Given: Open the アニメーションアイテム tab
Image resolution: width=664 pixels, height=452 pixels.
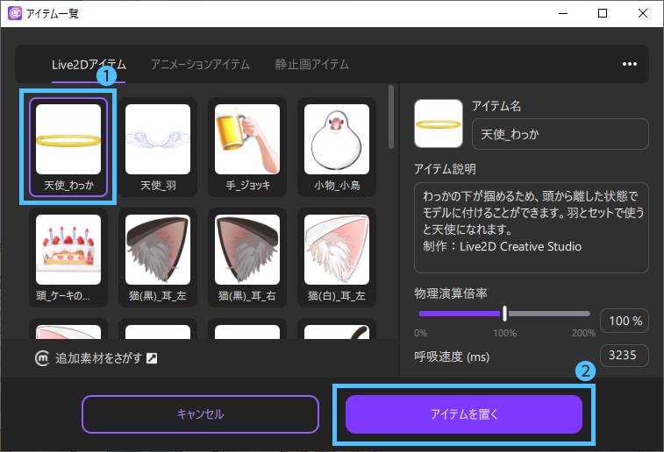Looking at the screenshot, I should [x=200, y=64].
